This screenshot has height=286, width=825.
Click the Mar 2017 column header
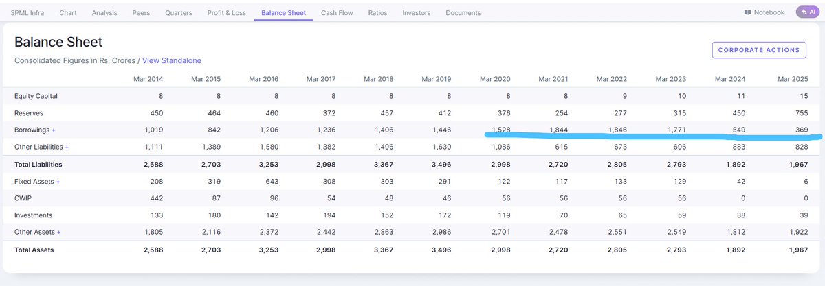[x=321, y=79]
